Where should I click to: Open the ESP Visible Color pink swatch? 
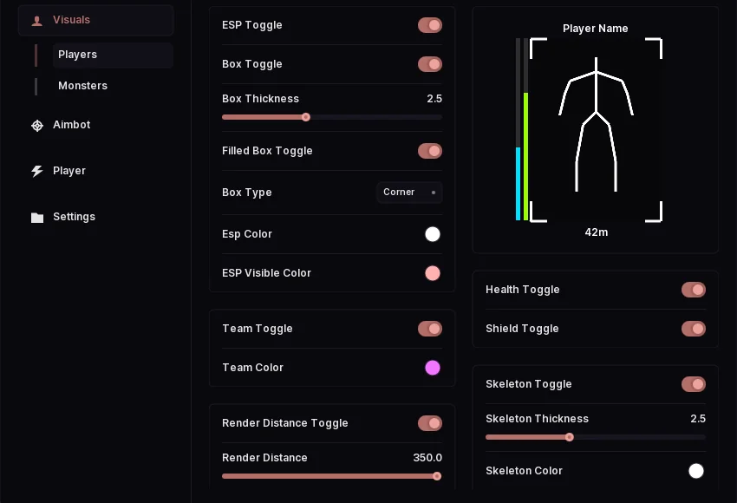(433, 273)
